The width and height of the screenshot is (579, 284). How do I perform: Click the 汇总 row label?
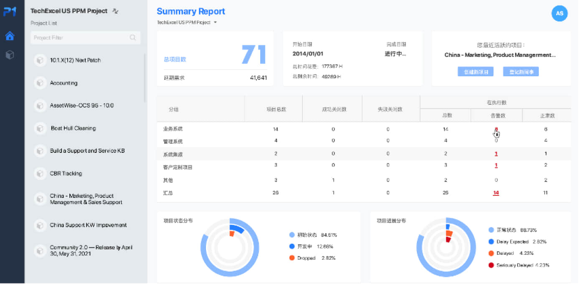(x=168, y=193)
